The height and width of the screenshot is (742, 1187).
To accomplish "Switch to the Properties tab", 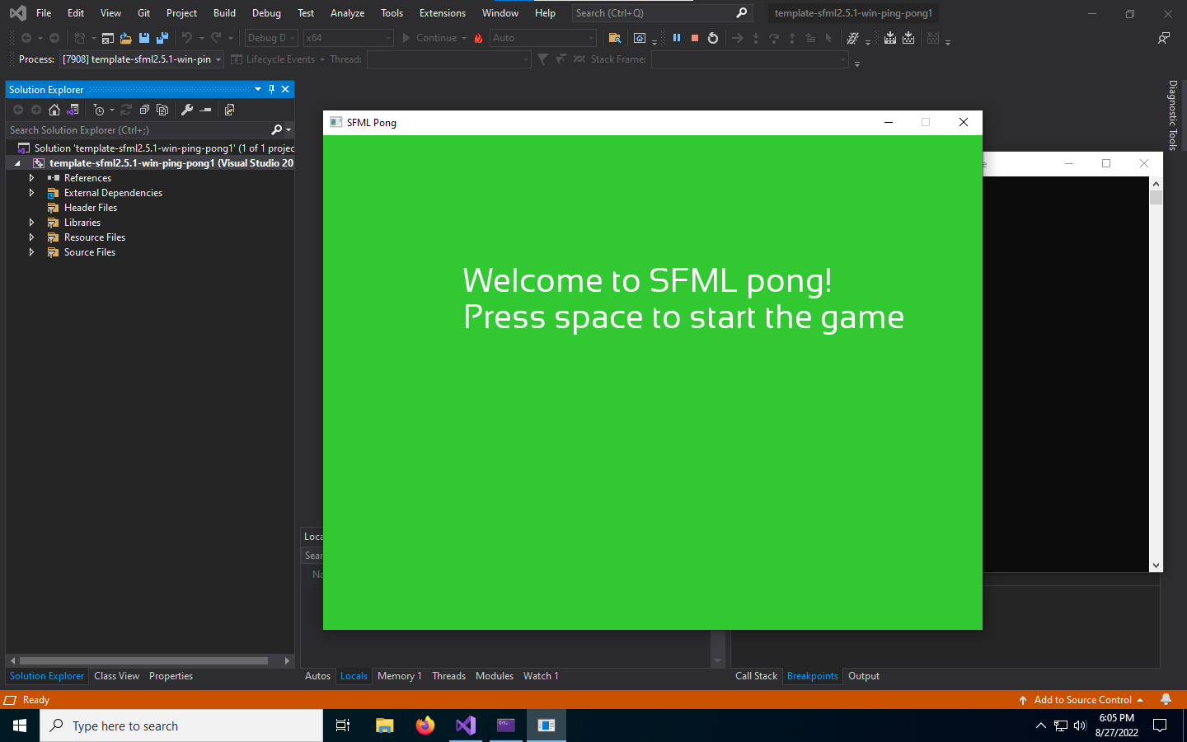I will point(171,676).
